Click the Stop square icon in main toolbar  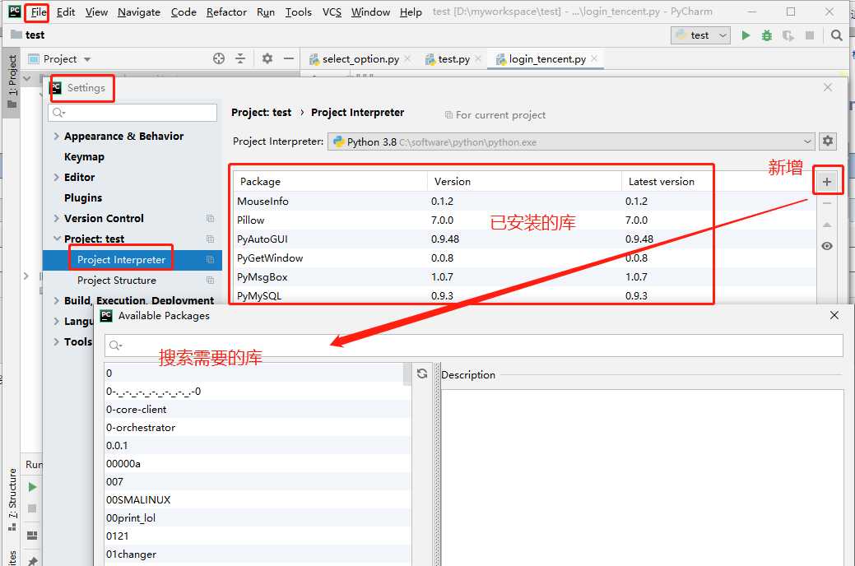pos(810,35)
